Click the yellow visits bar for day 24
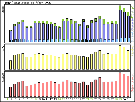Viewport: 135px width, 102px height. [x=100, y=60]
